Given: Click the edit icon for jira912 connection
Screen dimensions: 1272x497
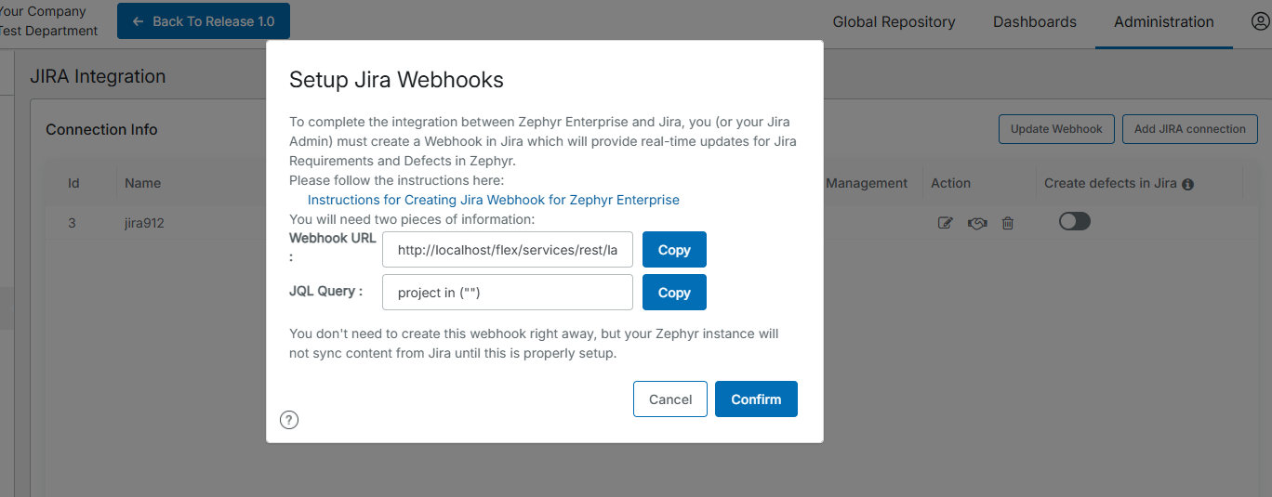Looking at the screenshot, I should tap(946, 223).
